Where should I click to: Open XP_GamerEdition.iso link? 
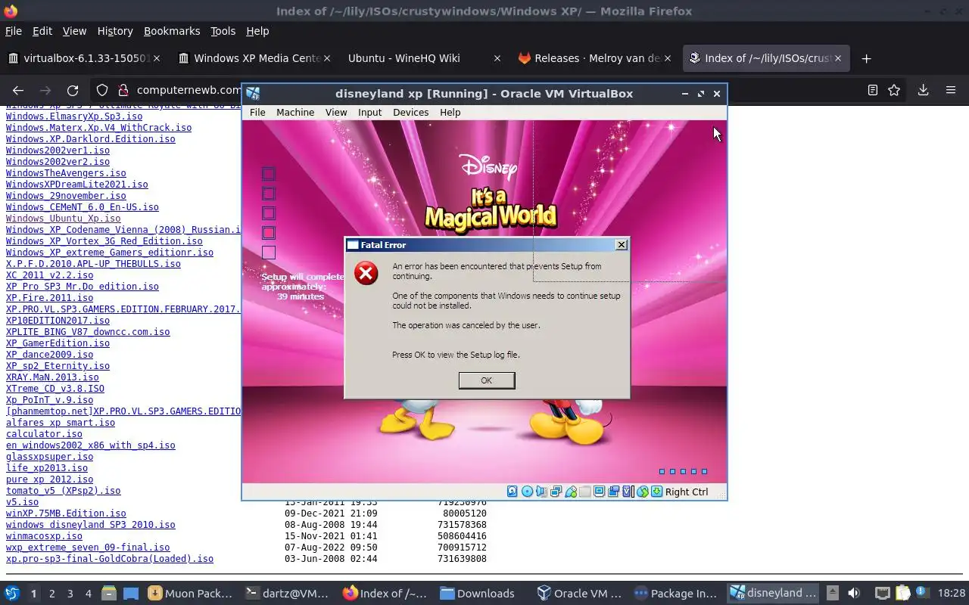[x=58, y=343]
